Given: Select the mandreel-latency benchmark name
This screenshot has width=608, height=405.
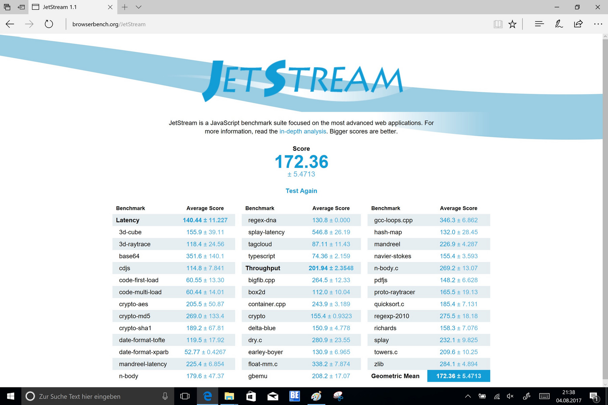Looking at the screenshot, I should (x=143, y=364).
